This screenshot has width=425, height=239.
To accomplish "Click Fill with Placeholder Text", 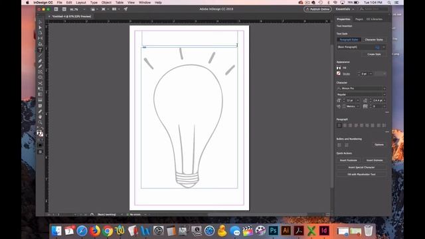I will (361, 174).
